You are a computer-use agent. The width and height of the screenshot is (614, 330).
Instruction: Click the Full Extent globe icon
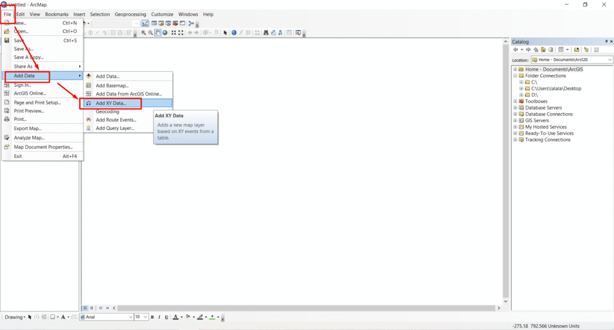point(165,33)
